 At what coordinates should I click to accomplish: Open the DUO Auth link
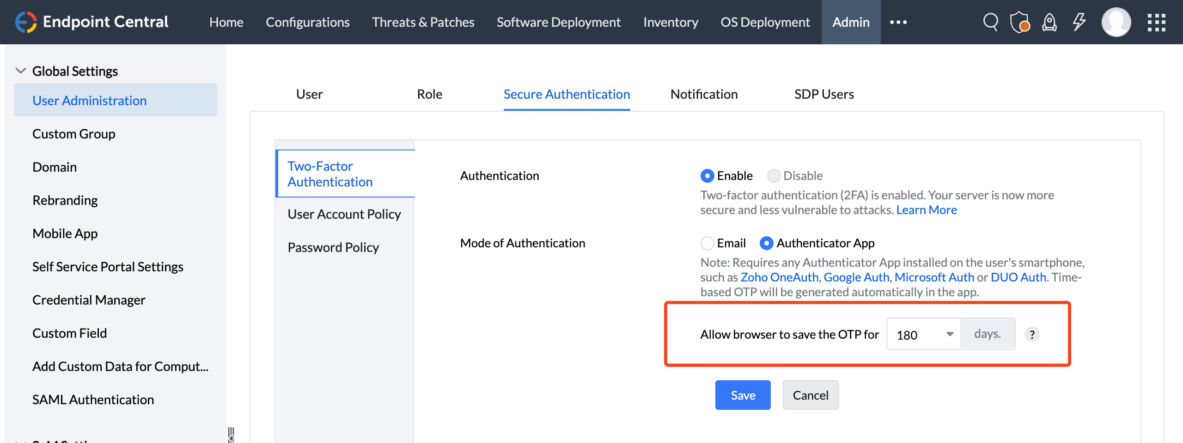tap(1018, 277)
